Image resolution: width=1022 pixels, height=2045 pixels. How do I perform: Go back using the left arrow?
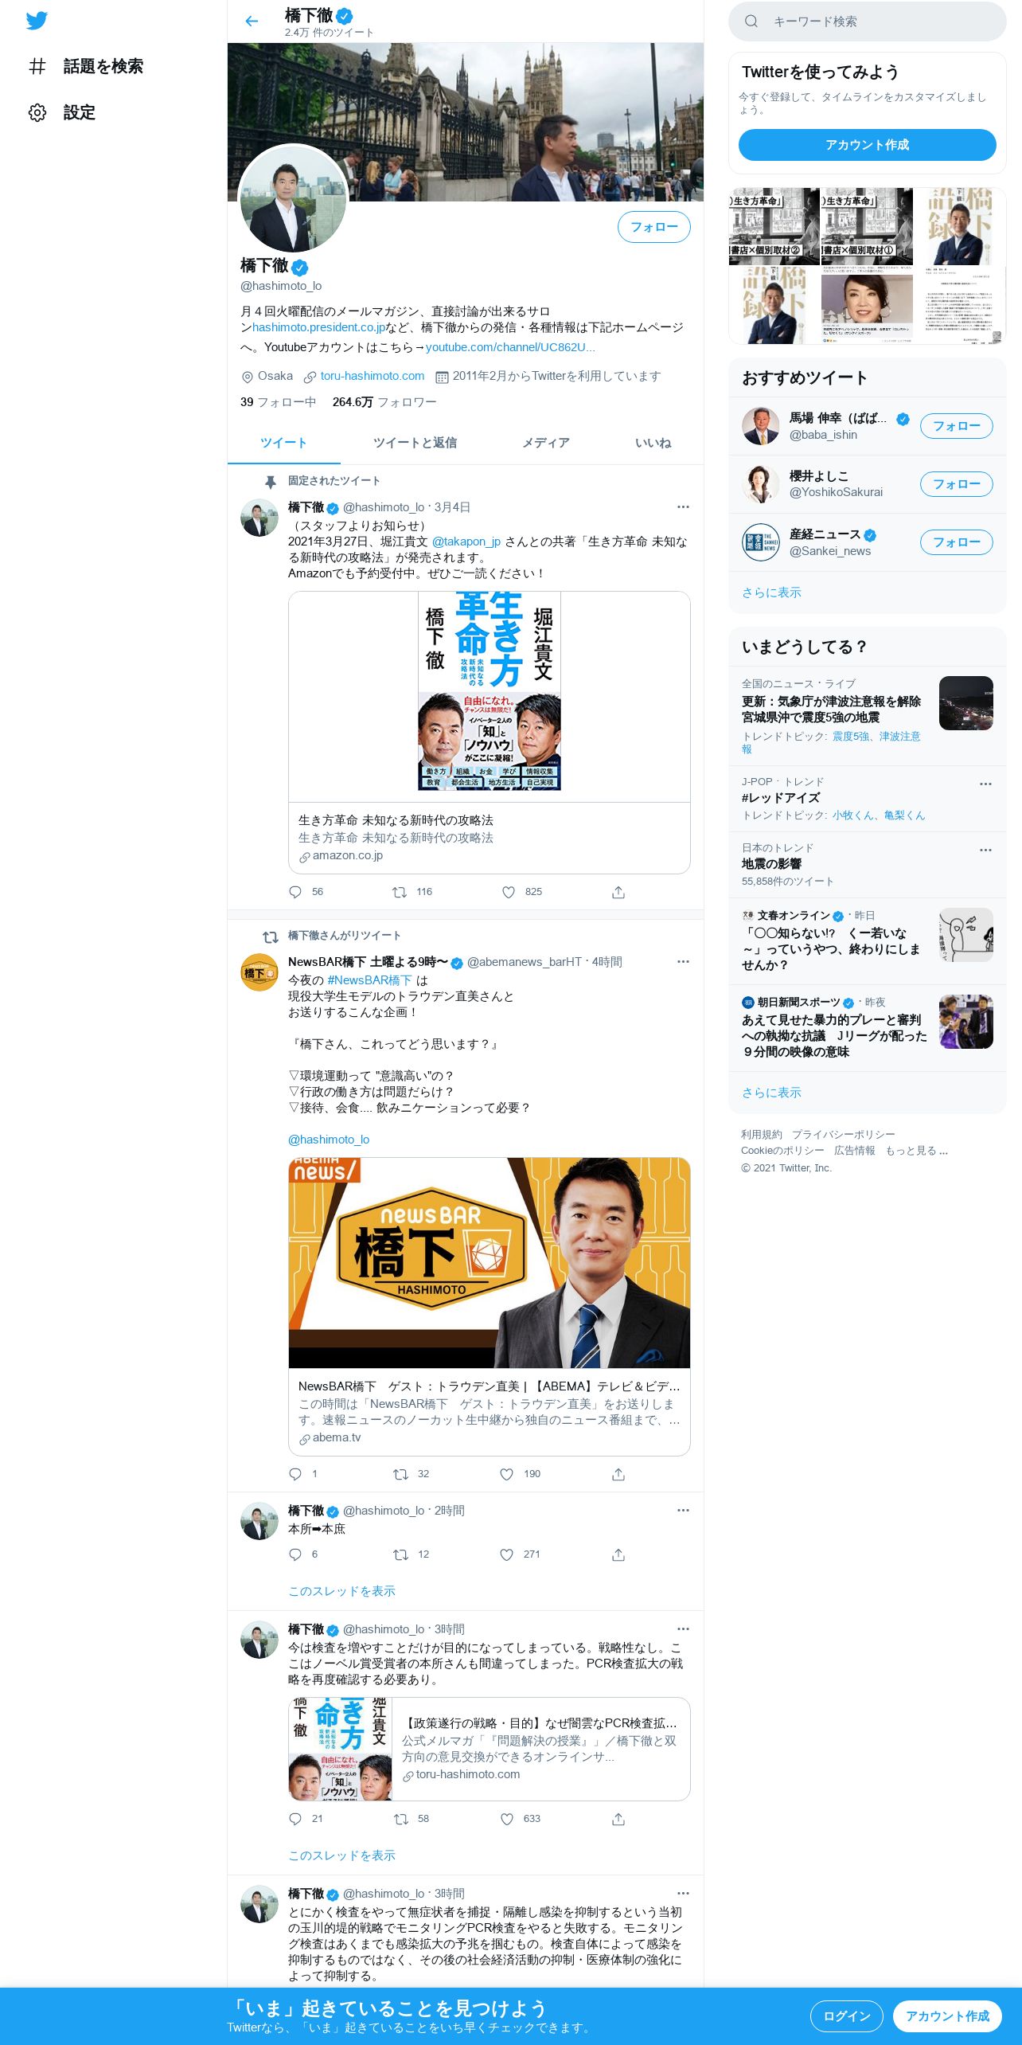click(252, 22)
